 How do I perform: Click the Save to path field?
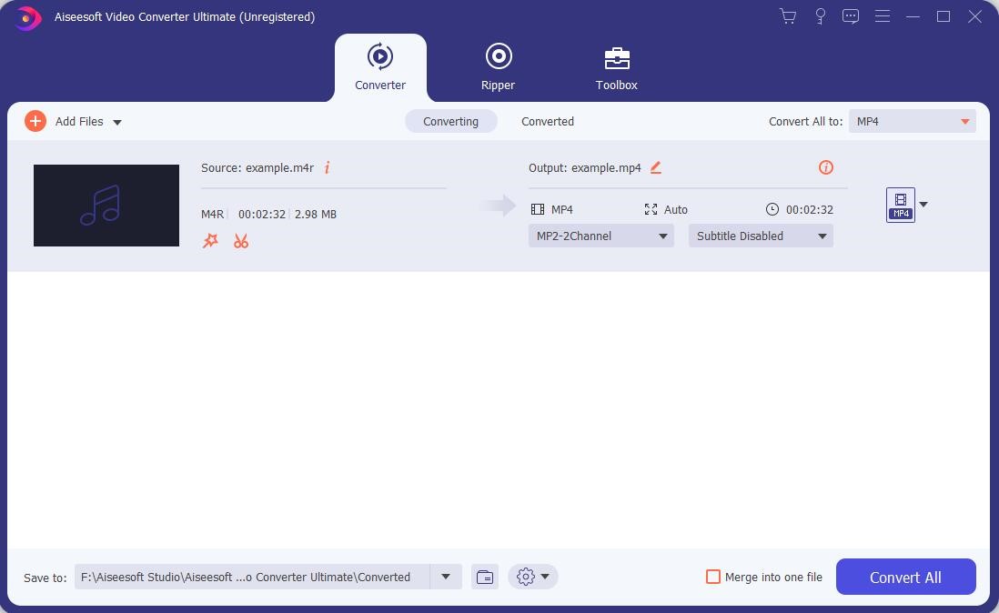[252, 577]
